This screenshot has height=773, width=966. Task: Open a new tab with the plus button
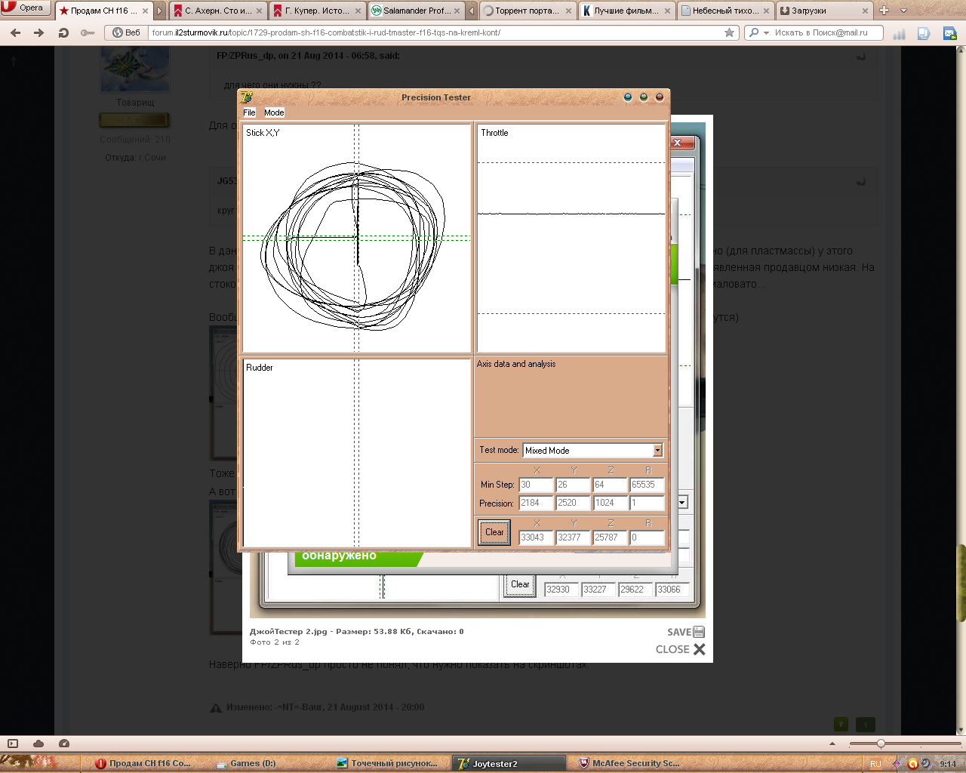pyautogui.click(x=884, y=11)
